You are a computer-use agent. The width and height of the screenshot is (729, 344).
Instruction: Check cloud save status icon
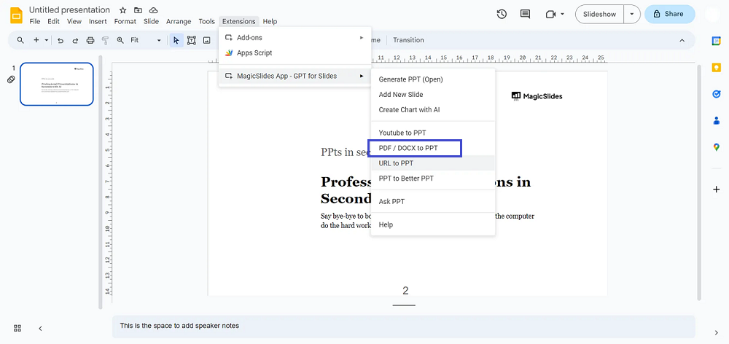pos(153,10)
